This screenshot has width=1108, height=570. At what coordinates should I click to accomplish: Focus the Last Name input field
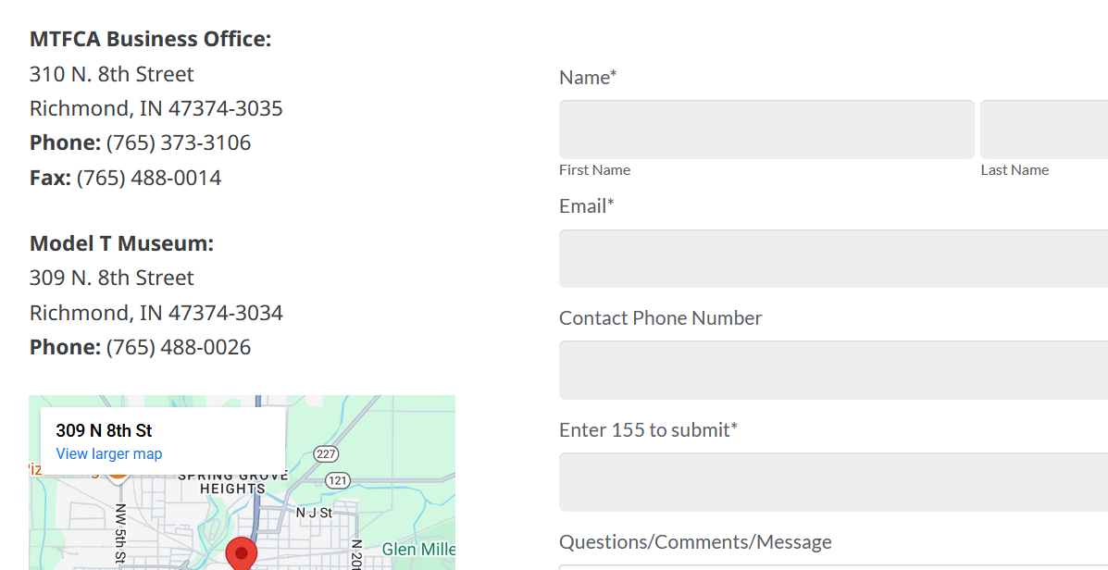point(1043,130)
